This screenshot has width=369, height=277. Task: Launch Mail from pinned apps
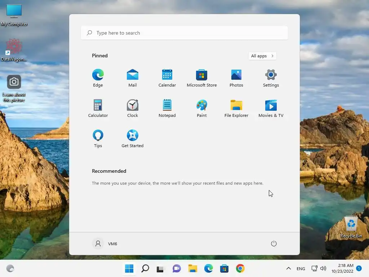pyautogui.click(x=133, y=78)
